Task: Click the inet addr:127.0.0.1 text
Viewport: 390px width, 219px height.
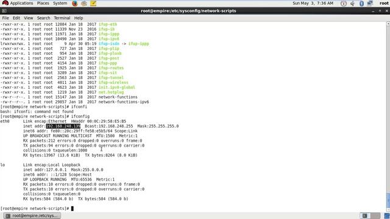Action: (44, 170)
